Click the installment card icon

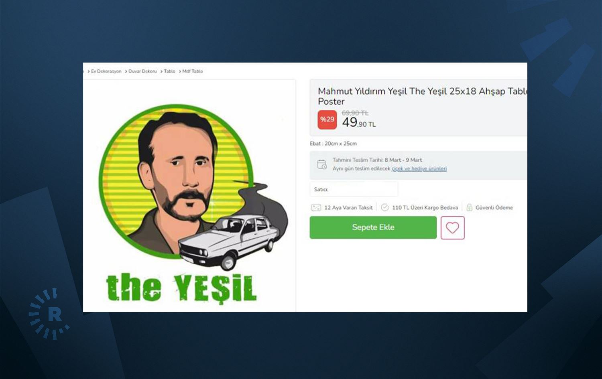(x=316, y=208)
